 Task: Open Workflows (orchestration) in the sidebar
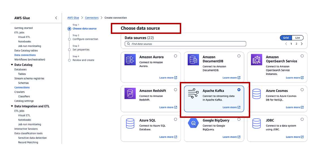(30, 59)
